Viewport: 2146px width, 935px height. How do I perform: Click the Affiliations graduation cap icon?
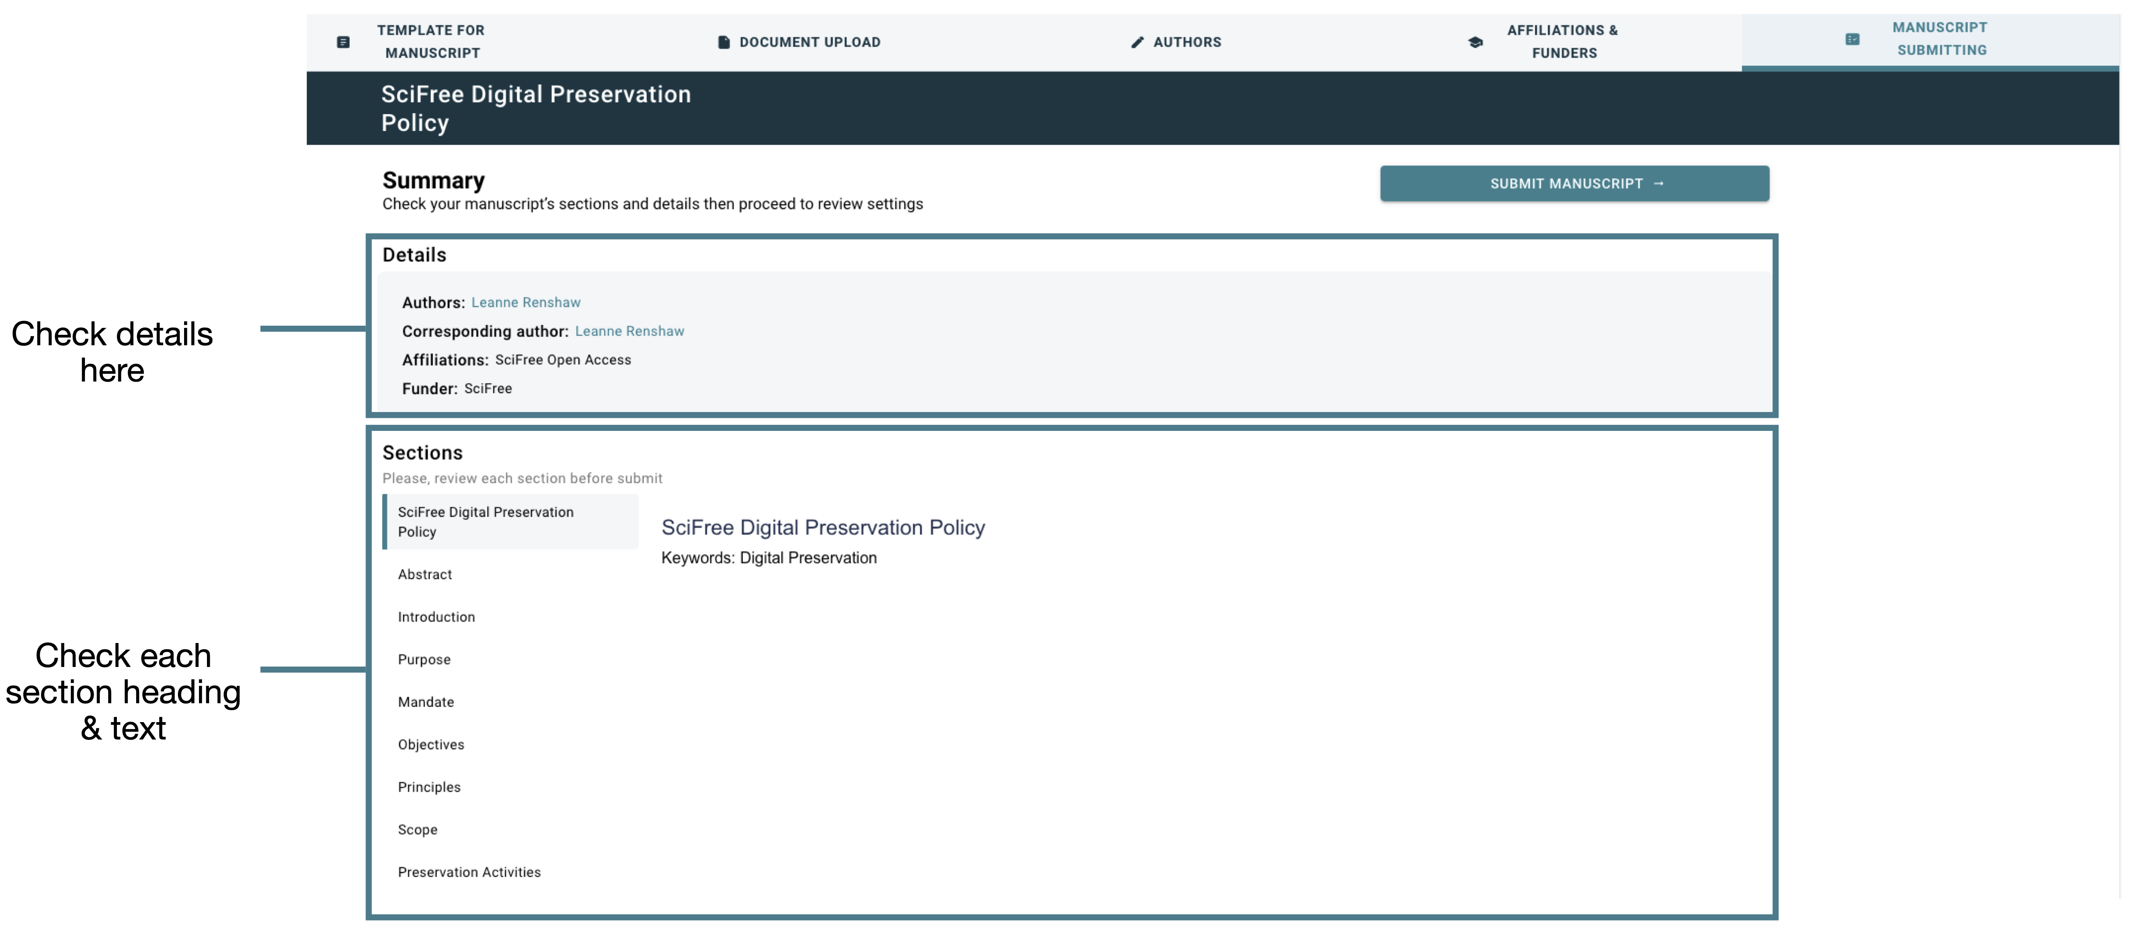pyautogui.click(x=1475, y=42)
